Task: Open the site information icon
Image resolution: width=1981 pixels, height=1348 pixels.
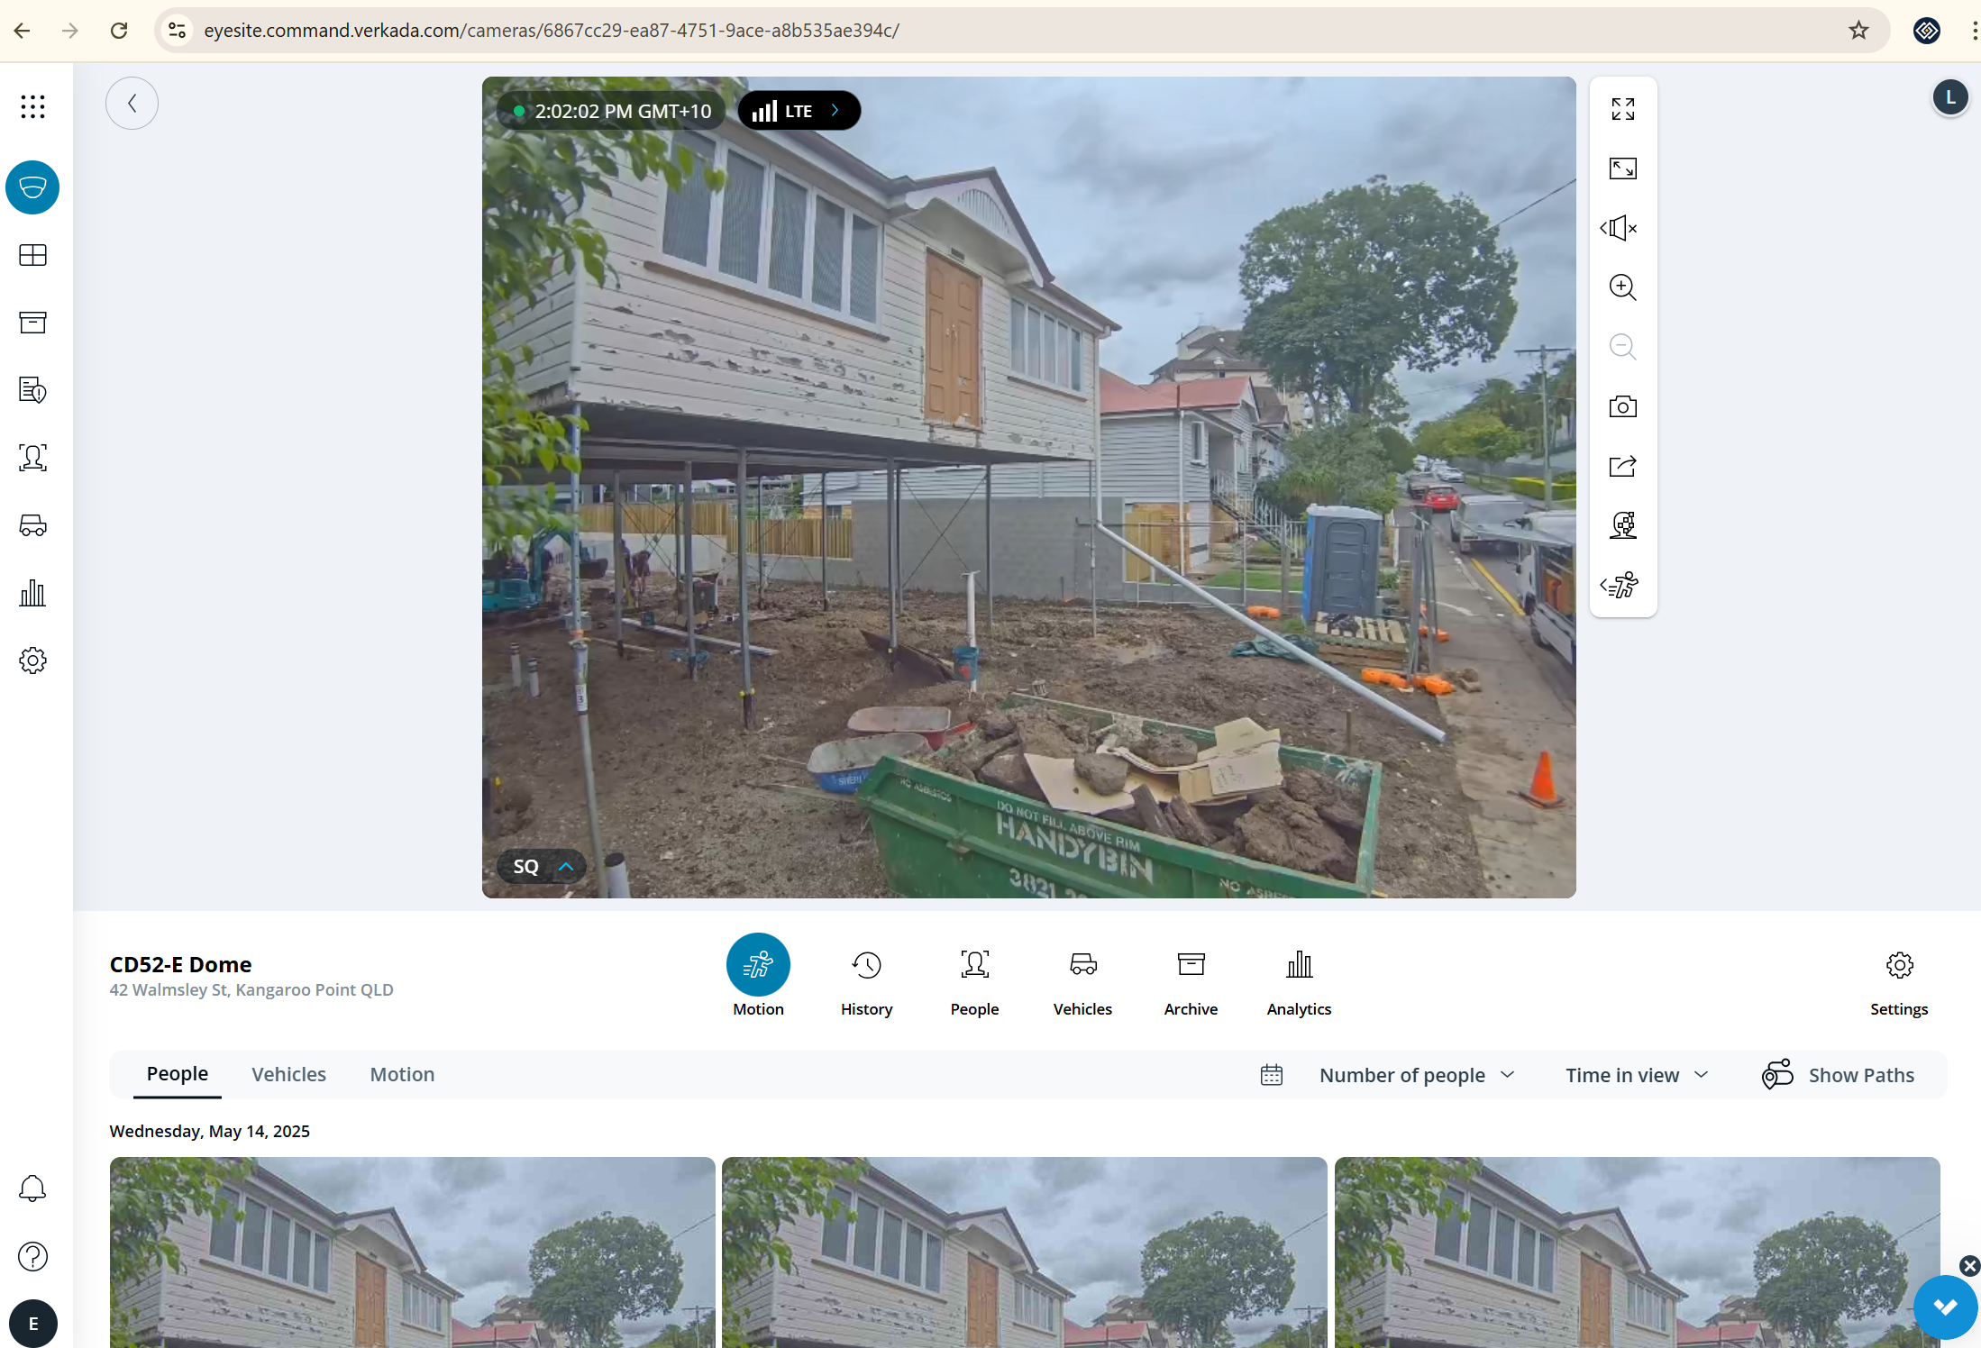Action: 178,31
